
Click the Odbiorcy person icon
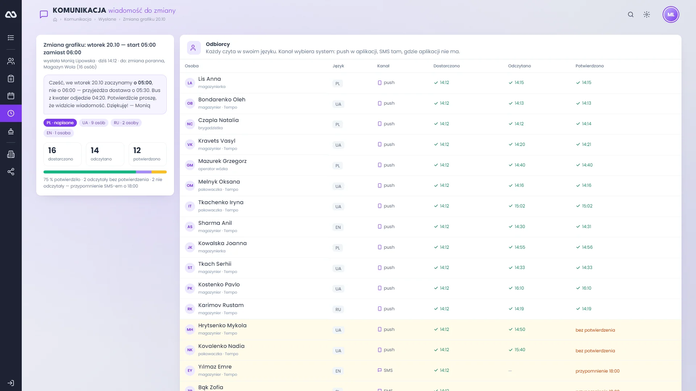coord(194,48)
